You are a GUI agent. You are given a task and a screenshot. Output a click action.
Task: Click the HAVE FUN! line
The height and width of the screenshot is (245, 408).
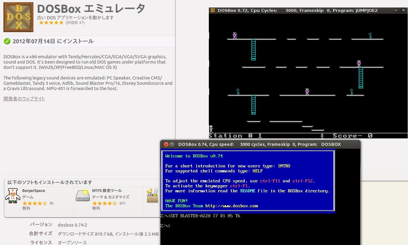[176, 201]
